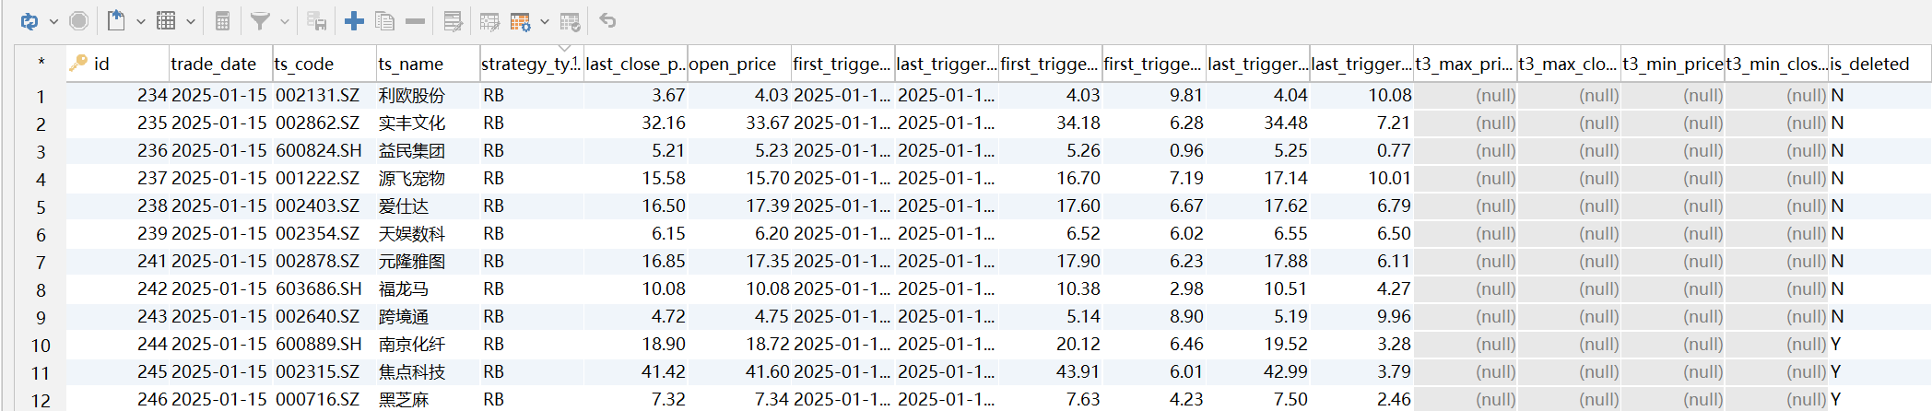Click the calculator icon in toolbar

(222, 20)
